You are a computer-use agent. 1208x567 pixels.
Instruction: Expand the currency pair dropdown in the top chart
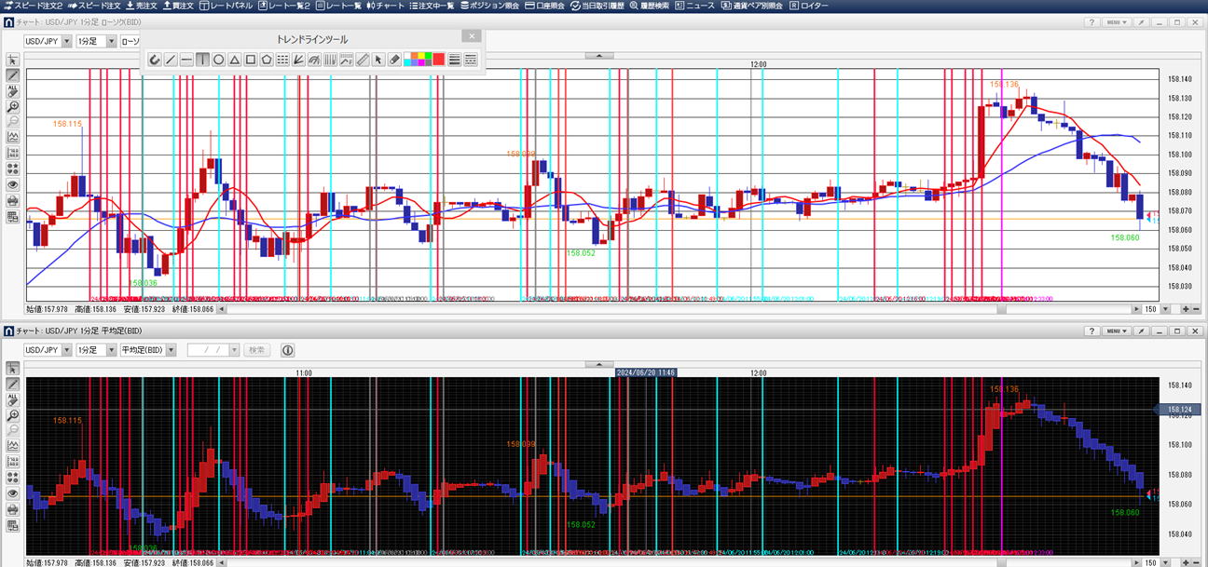click(x=66, y=42)
